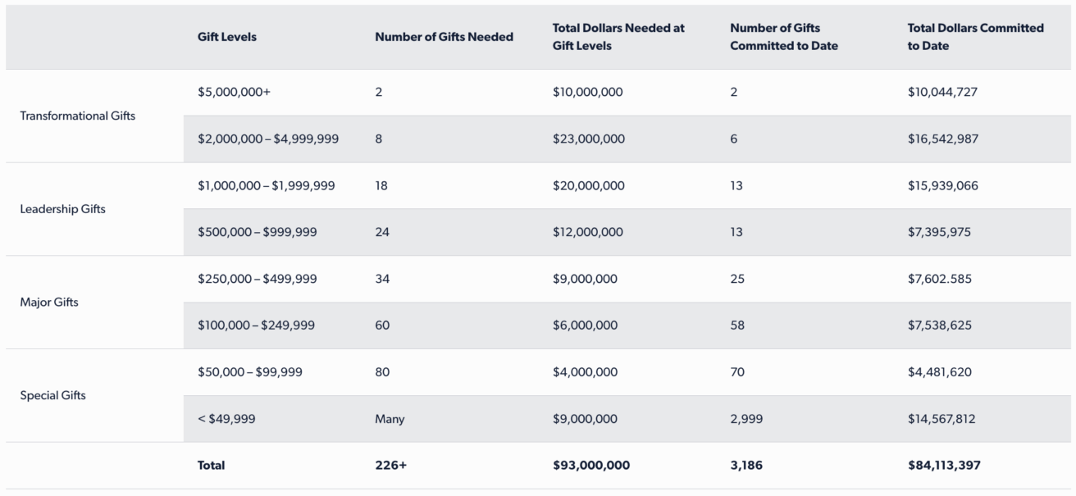Click the Special Gifts category label
The width and height of the screenshot is (1076, 496).
(52, 395)
